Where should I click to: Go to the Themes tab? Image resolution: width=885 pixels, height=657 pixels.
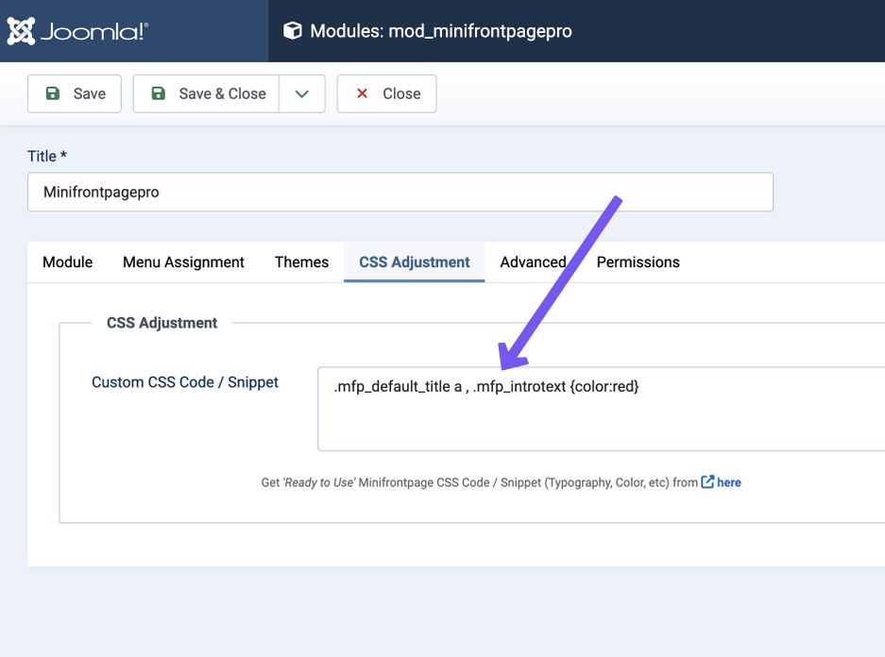[301, 262]
